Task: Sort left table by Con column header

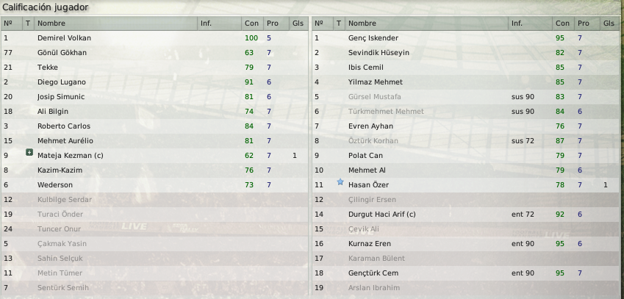Action: point(252,24)
